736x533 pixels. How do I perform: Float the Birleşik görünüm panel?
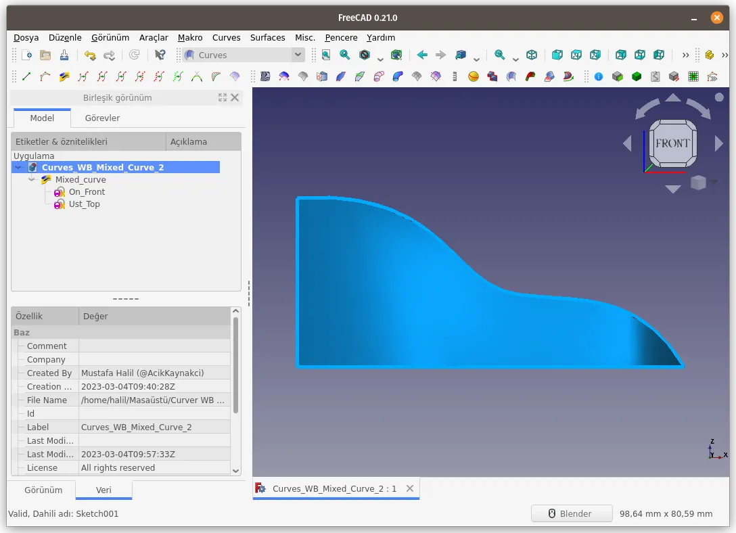coord(223,97)
